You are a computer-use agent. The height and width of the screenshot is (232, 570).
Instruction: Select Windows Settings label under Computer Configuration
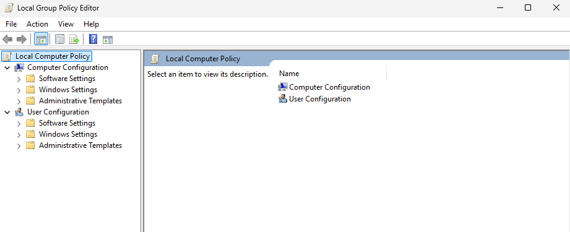68,90
